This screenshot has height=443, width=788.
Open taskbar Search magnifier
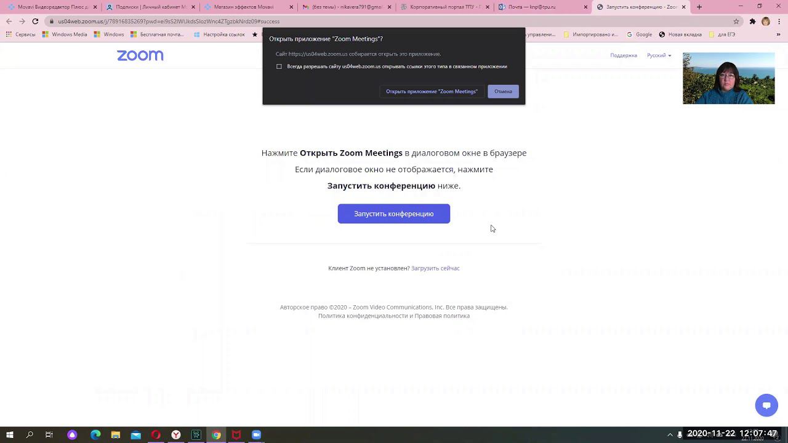(x=30, y=435)
